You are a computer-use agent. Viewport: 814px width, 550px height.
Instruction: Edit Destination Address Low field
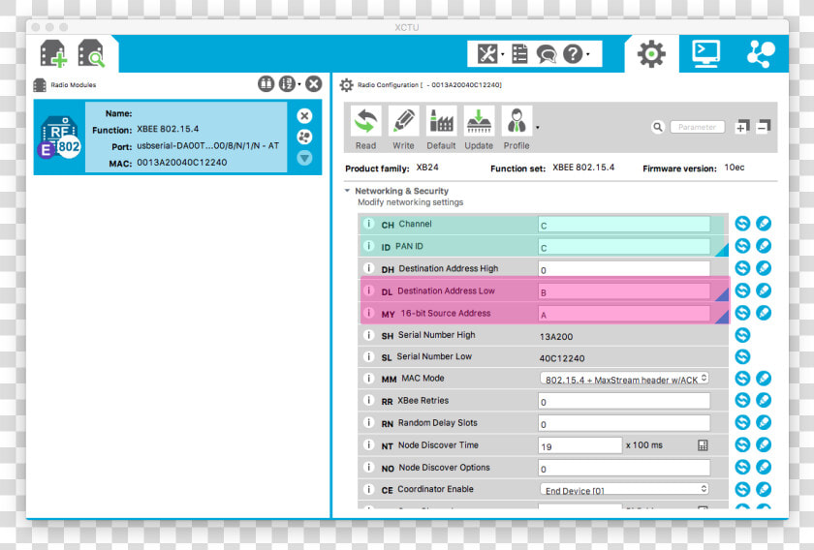624,291
